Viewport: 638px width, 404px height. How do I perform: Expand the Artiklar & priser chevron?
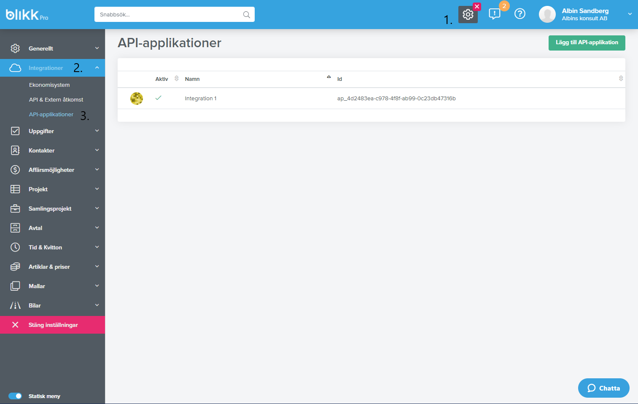tap(97, 266)
